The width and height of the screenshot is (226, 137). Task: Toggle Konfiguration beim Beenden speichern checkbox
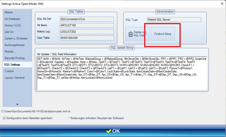pos(4,118)
